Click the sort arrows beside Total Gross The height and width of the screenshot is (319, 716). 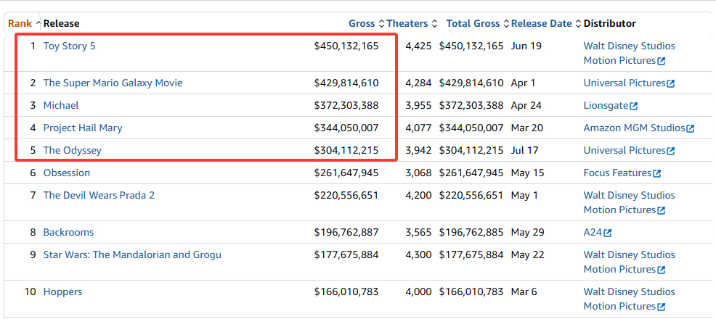click(x=506, y=24)
